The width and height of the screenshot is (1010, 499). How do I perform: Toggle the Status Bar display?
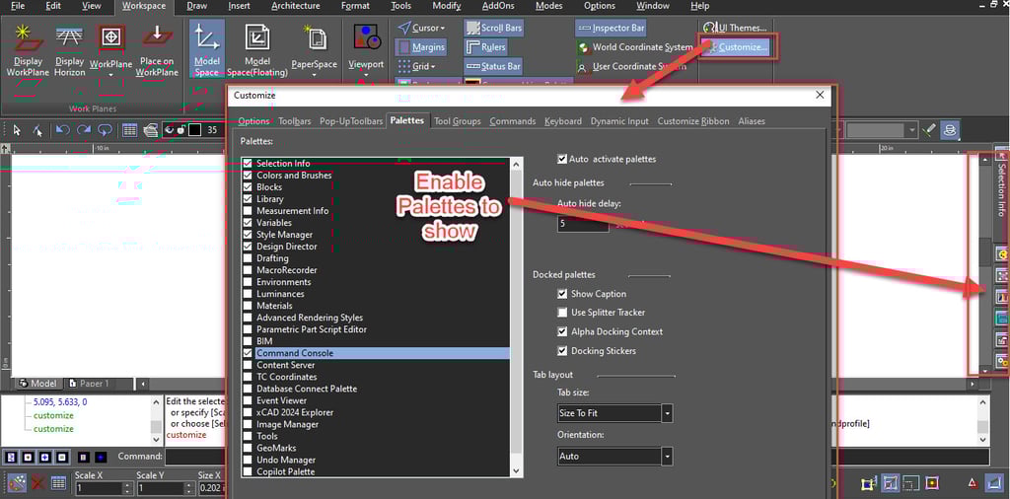tap(493, 66)
